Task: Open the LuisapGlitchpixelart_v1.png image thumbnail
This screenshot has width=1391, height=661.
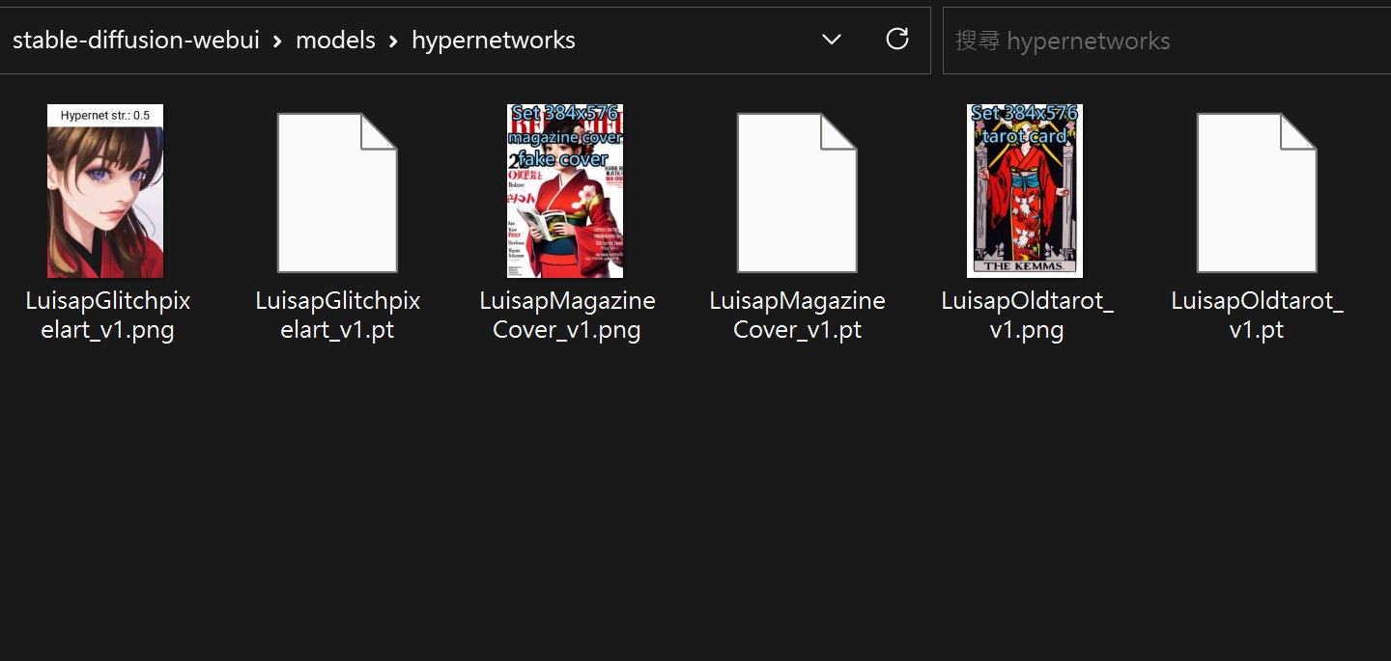Action: coord(105,191)
